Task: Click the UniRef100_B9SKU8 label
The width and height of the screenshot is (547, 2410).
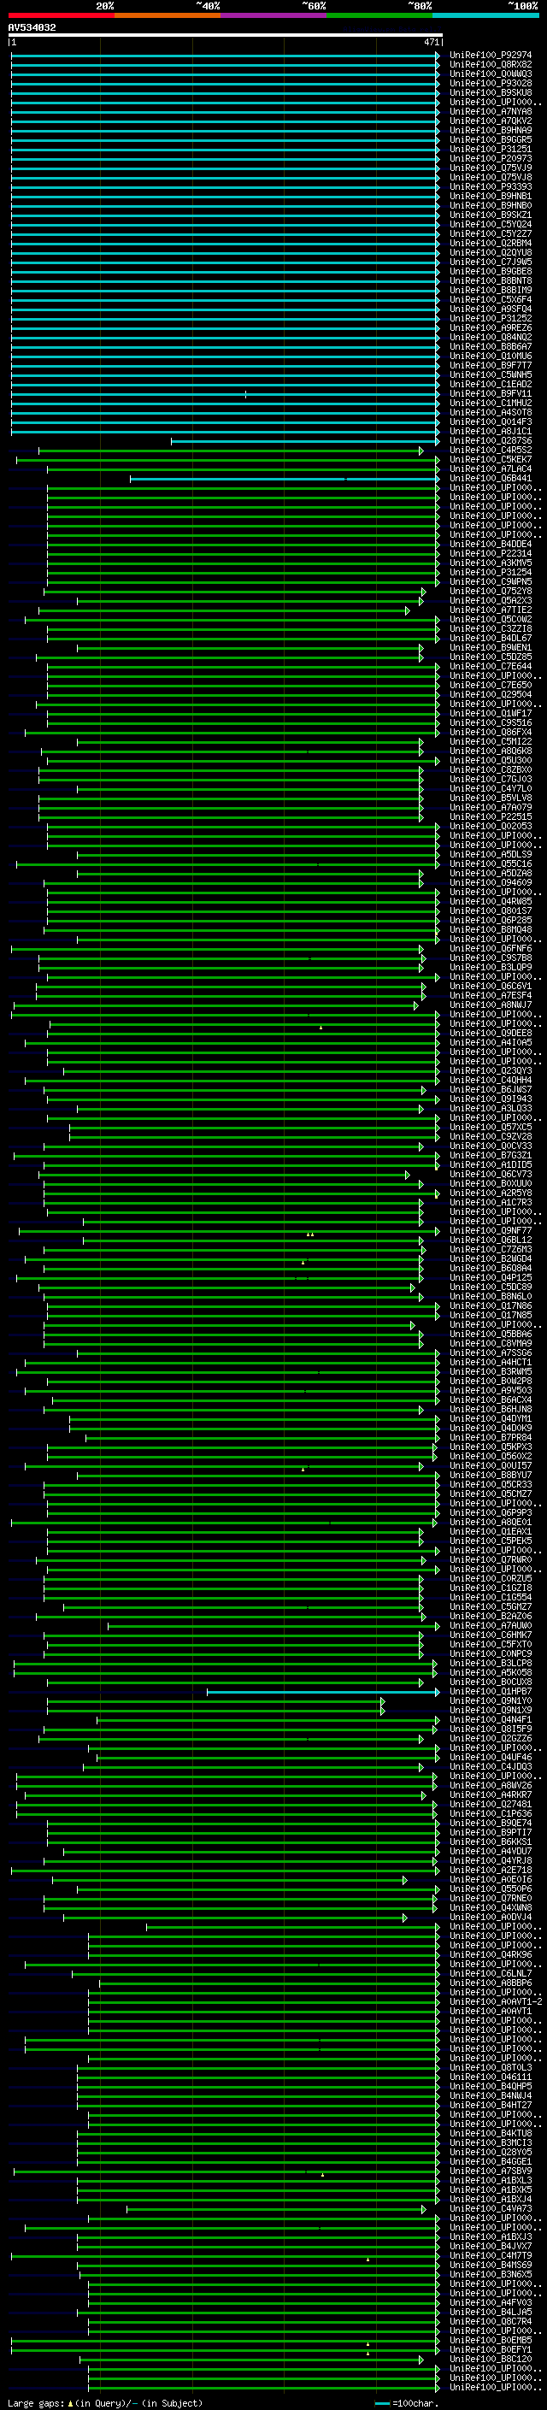Action: tap(490, 92)
